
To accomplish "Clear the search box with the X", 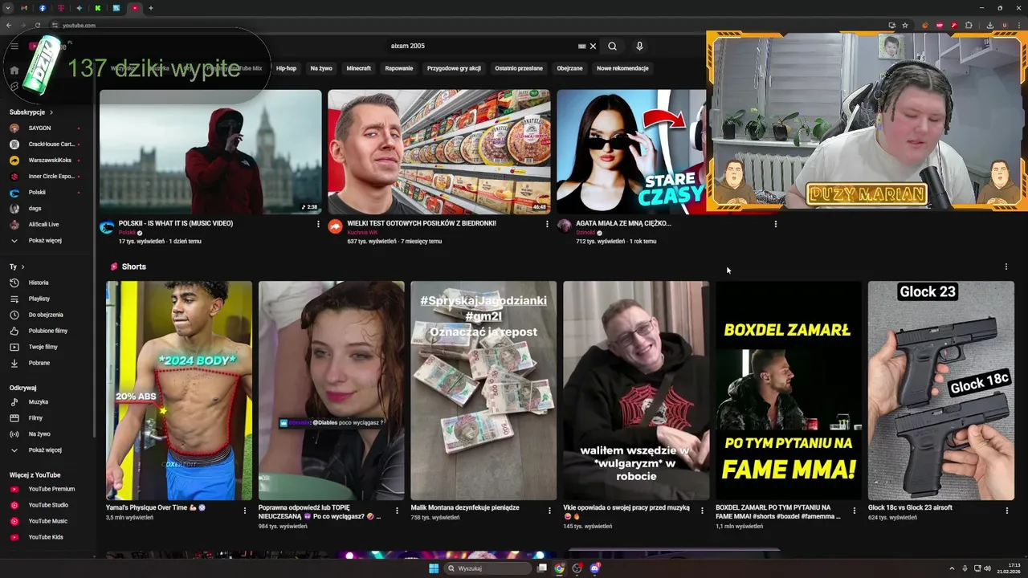I will click(x=594, y=47).
